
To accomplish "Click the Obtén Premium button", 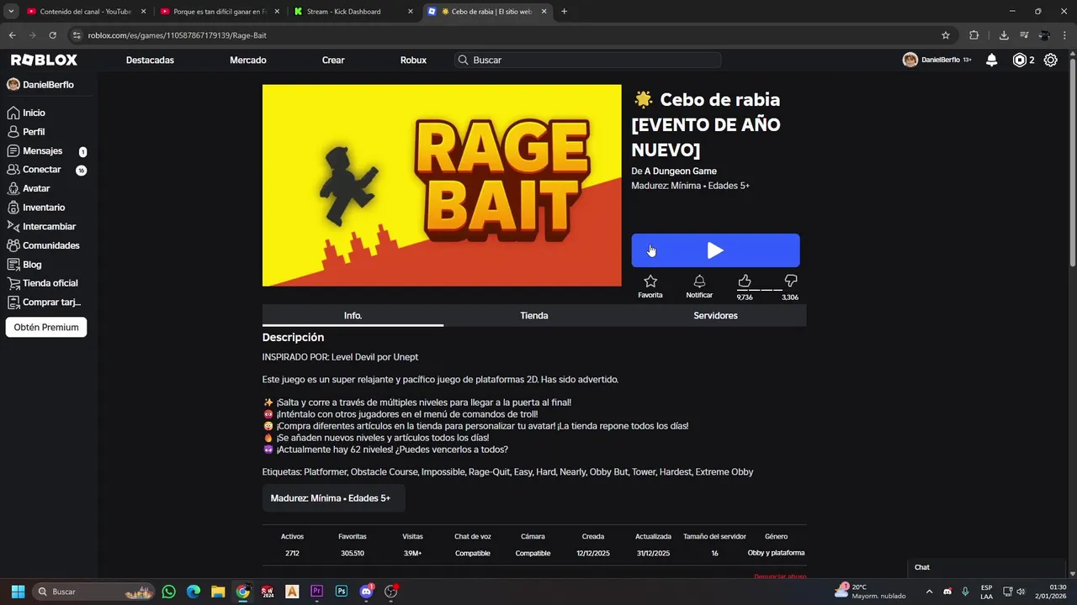I will tap(46, 328).
